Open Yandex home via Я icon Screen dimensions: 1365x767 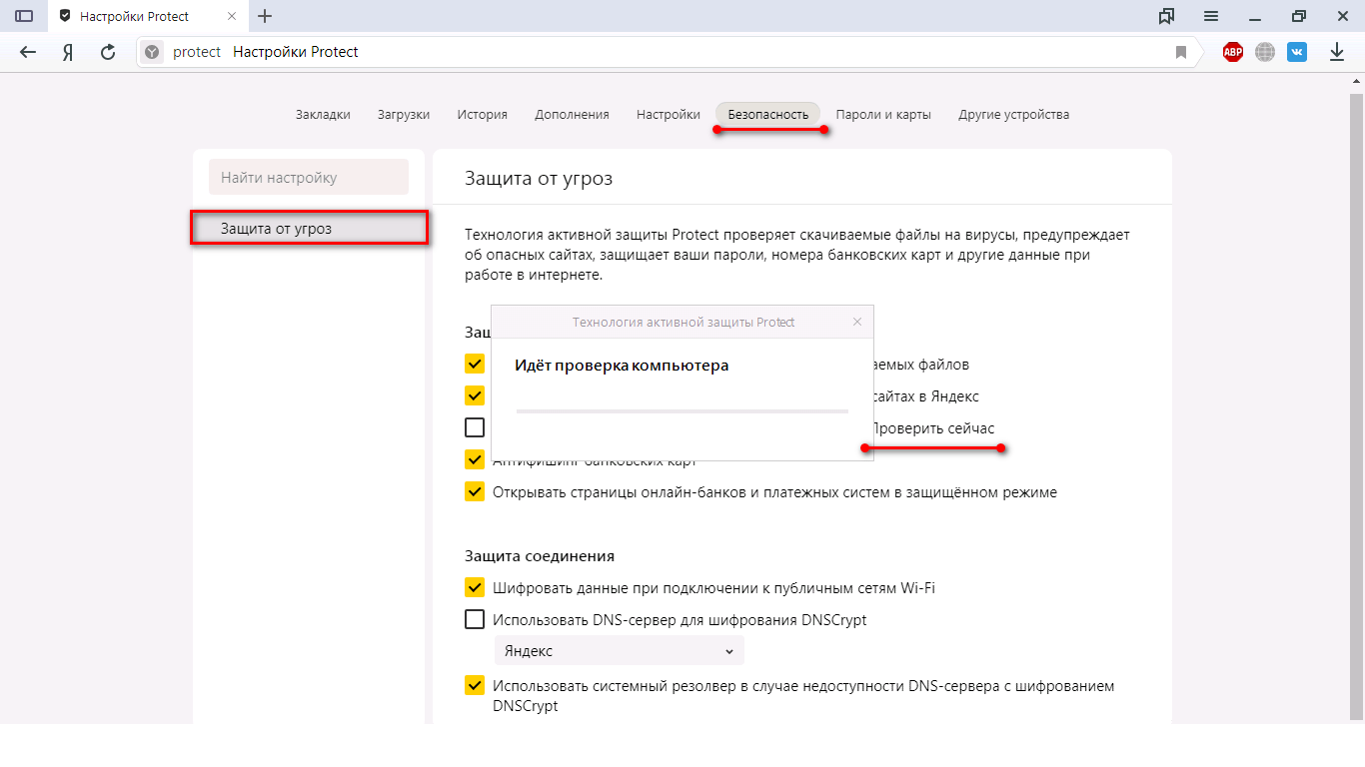(68, 52)
